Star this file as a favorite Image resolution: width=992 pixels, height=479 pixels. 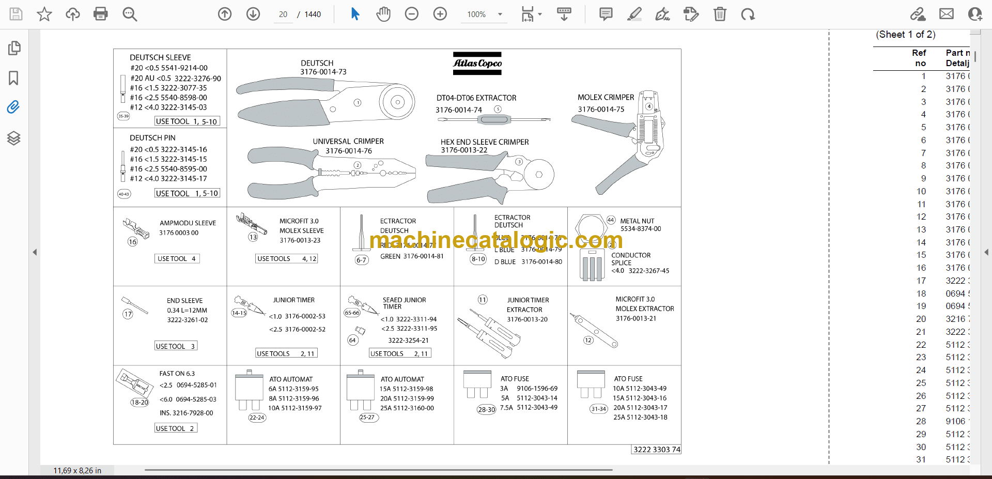[44, 14]
